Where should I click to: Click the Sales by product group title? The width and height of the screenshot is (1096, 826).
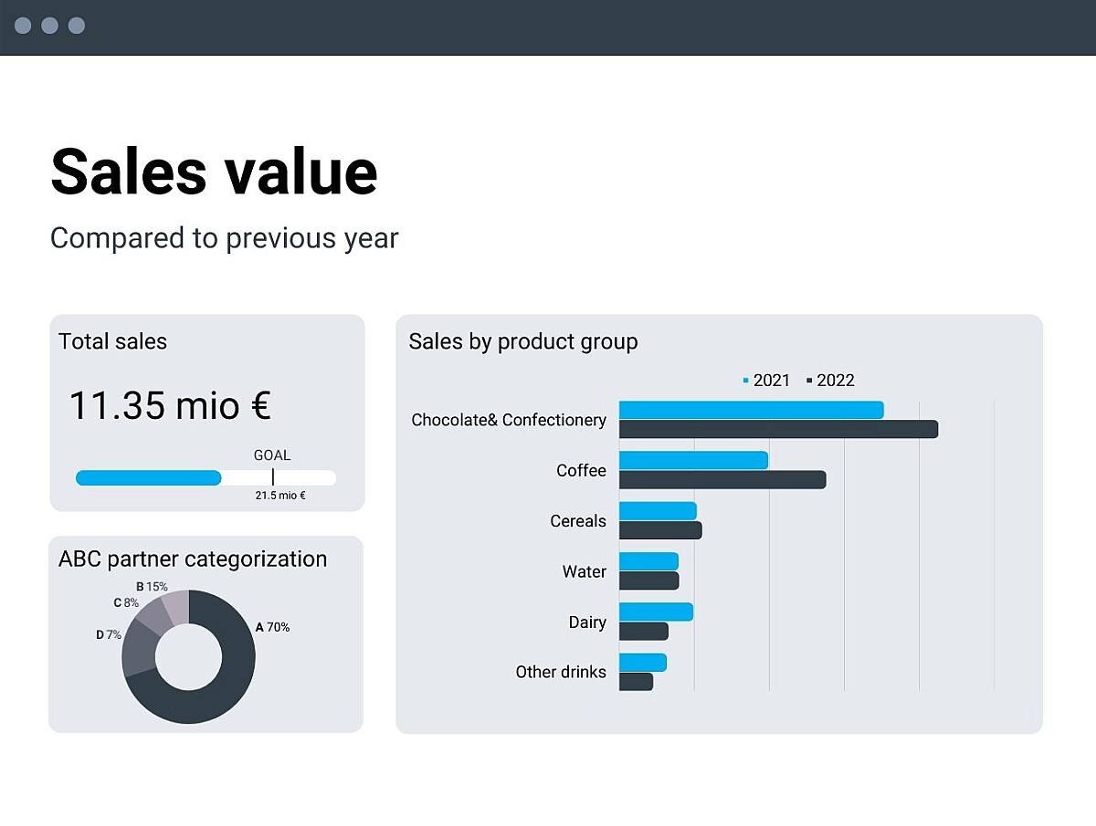point(523,342)
